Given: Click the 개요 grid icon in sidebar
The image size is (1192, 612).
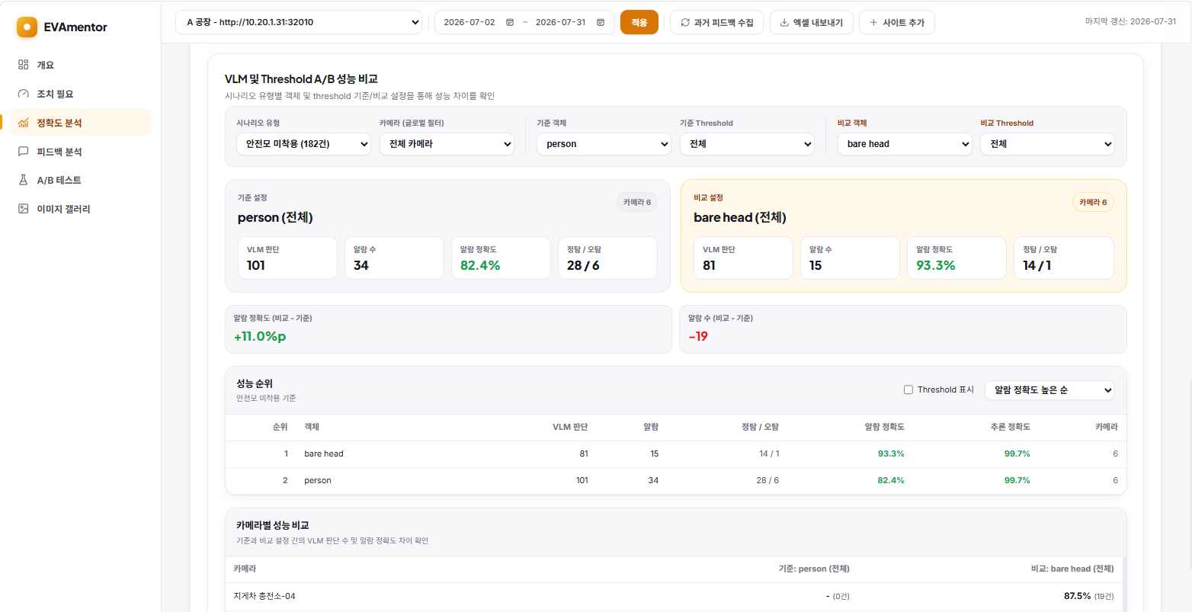Looking at the screenshot, I should point(23,65).
